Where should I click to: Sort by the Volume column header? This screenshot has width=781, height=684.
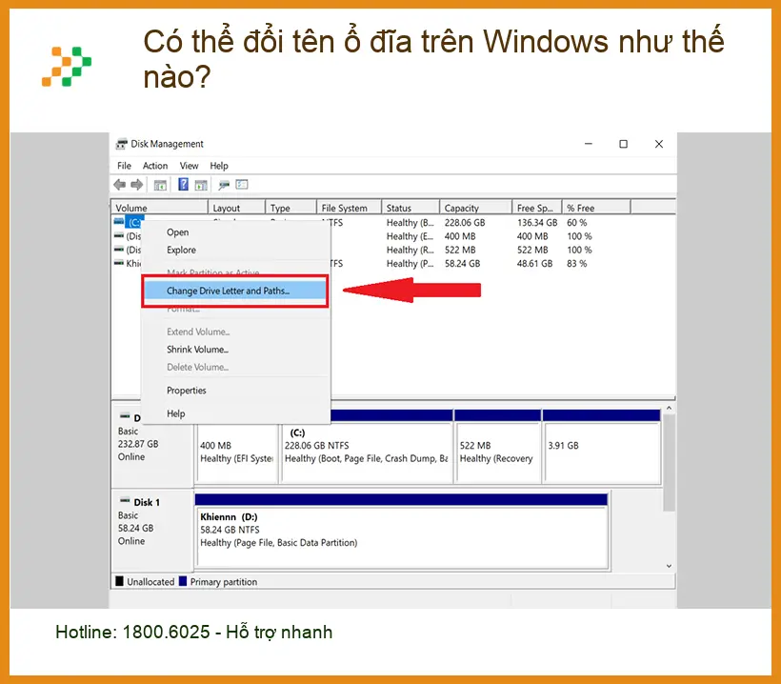(x=159, y=208)
